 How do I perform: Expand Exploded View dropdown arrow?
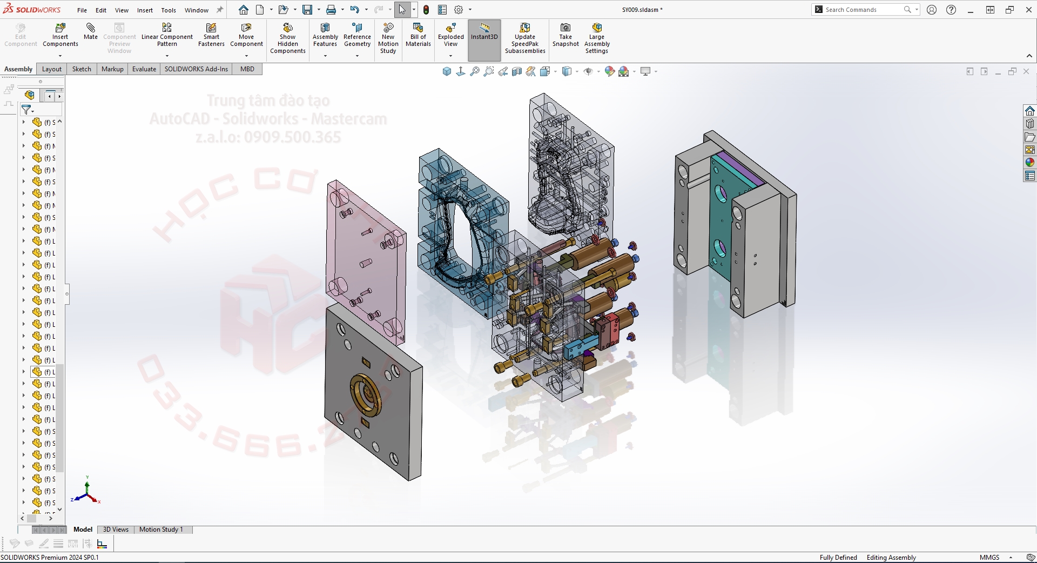pos(450,56)
